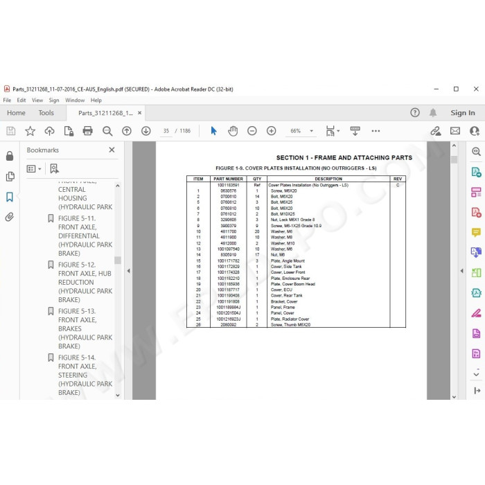Click the page number input field
The width and height of the screenshot is (485, 485).
[166, 131]
